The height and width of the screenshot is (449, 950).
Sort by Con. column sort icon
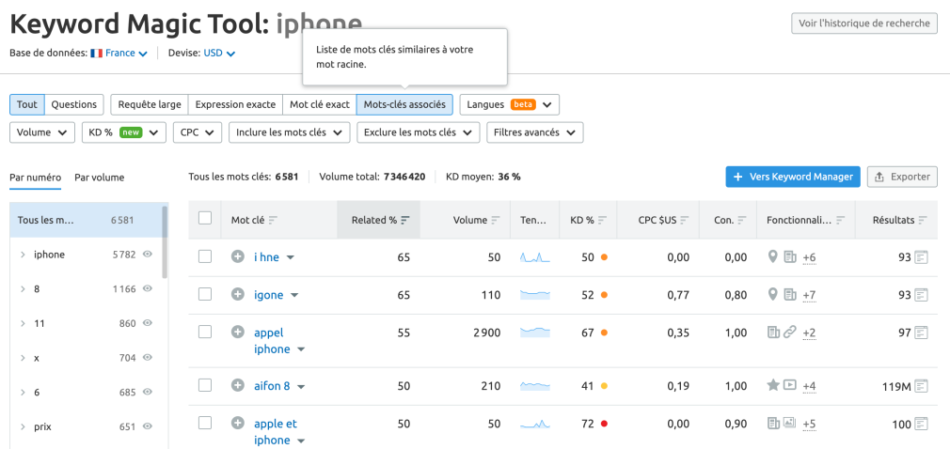742,220
